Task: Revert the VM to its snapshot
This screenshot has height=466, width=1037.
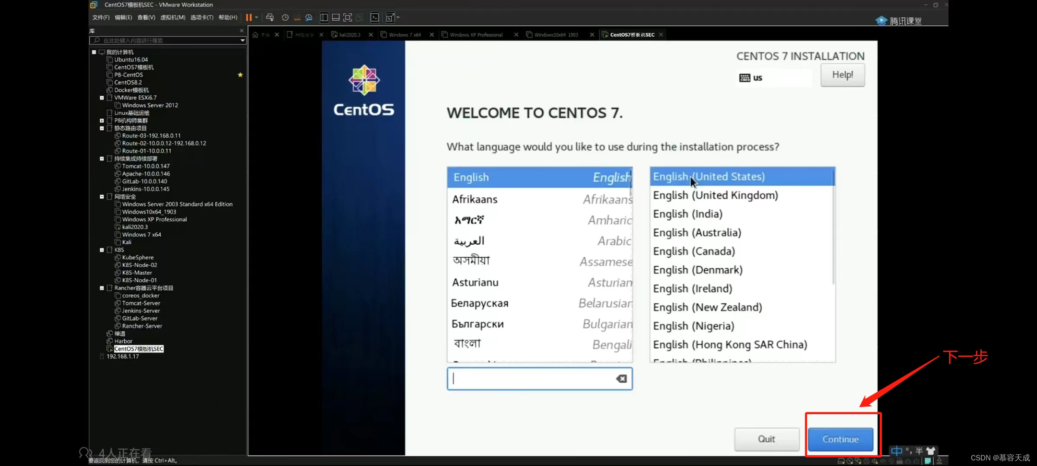Action: click(297, 18)
